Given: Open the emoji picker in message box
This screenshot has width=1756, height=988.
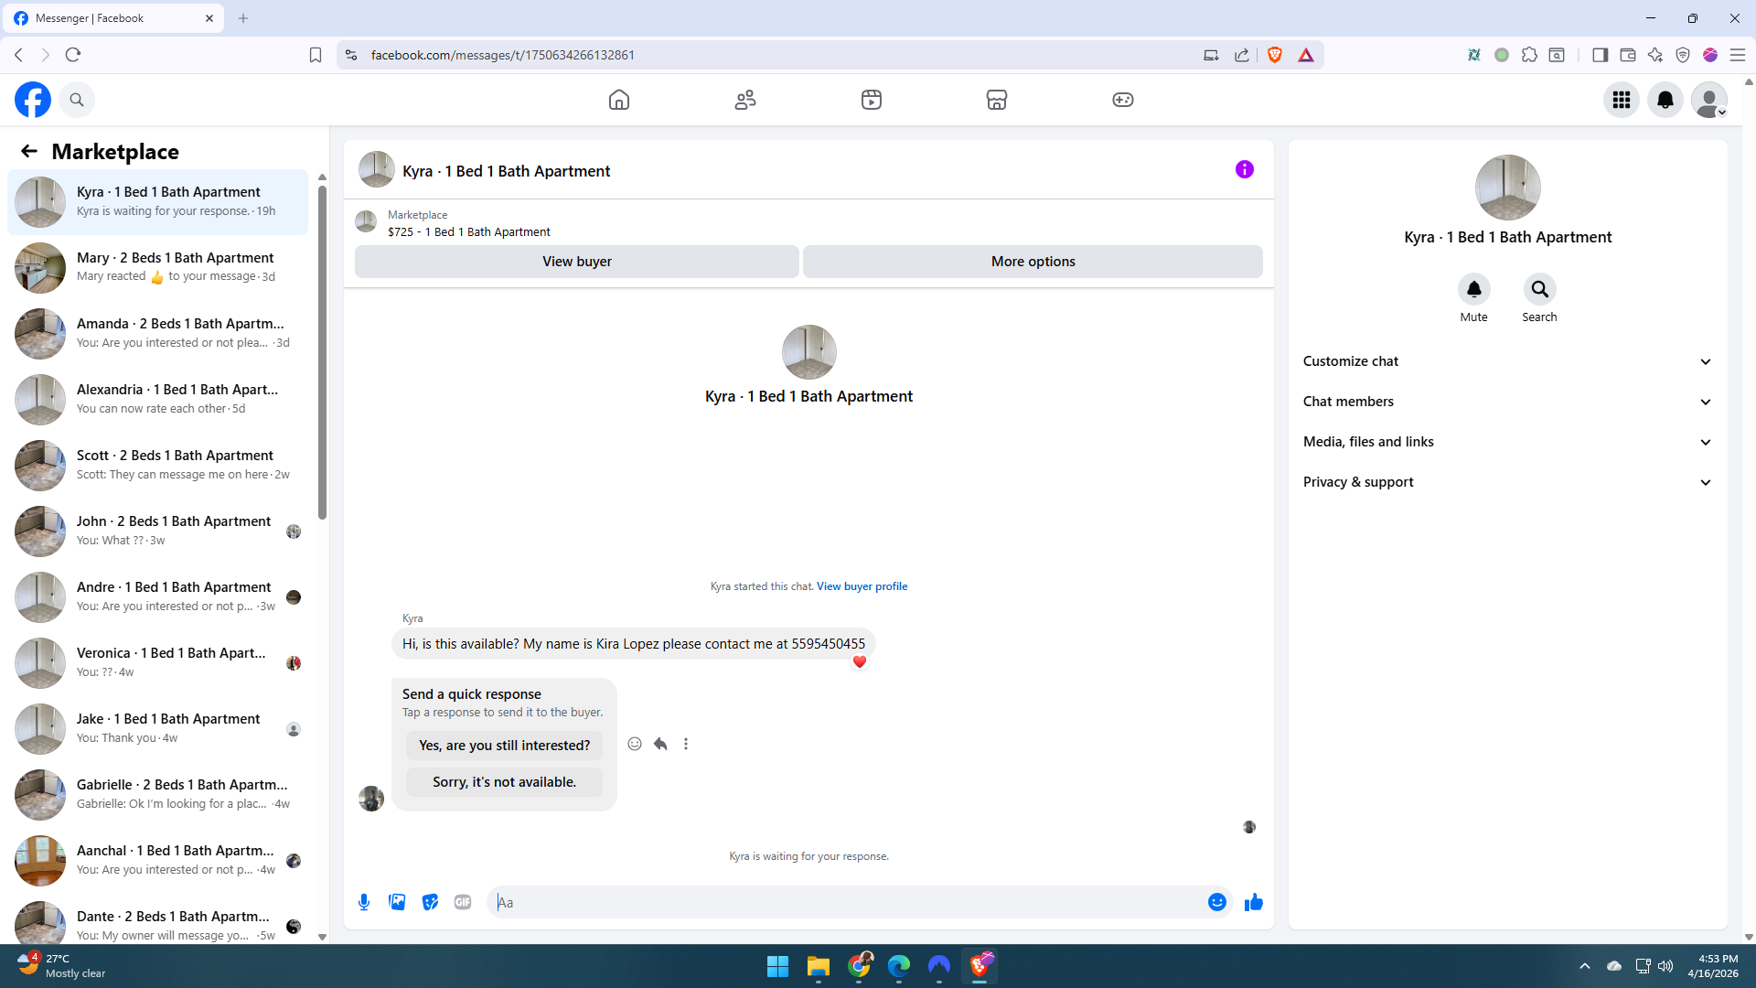Looking at the screenshot, I should (1217, 902).
